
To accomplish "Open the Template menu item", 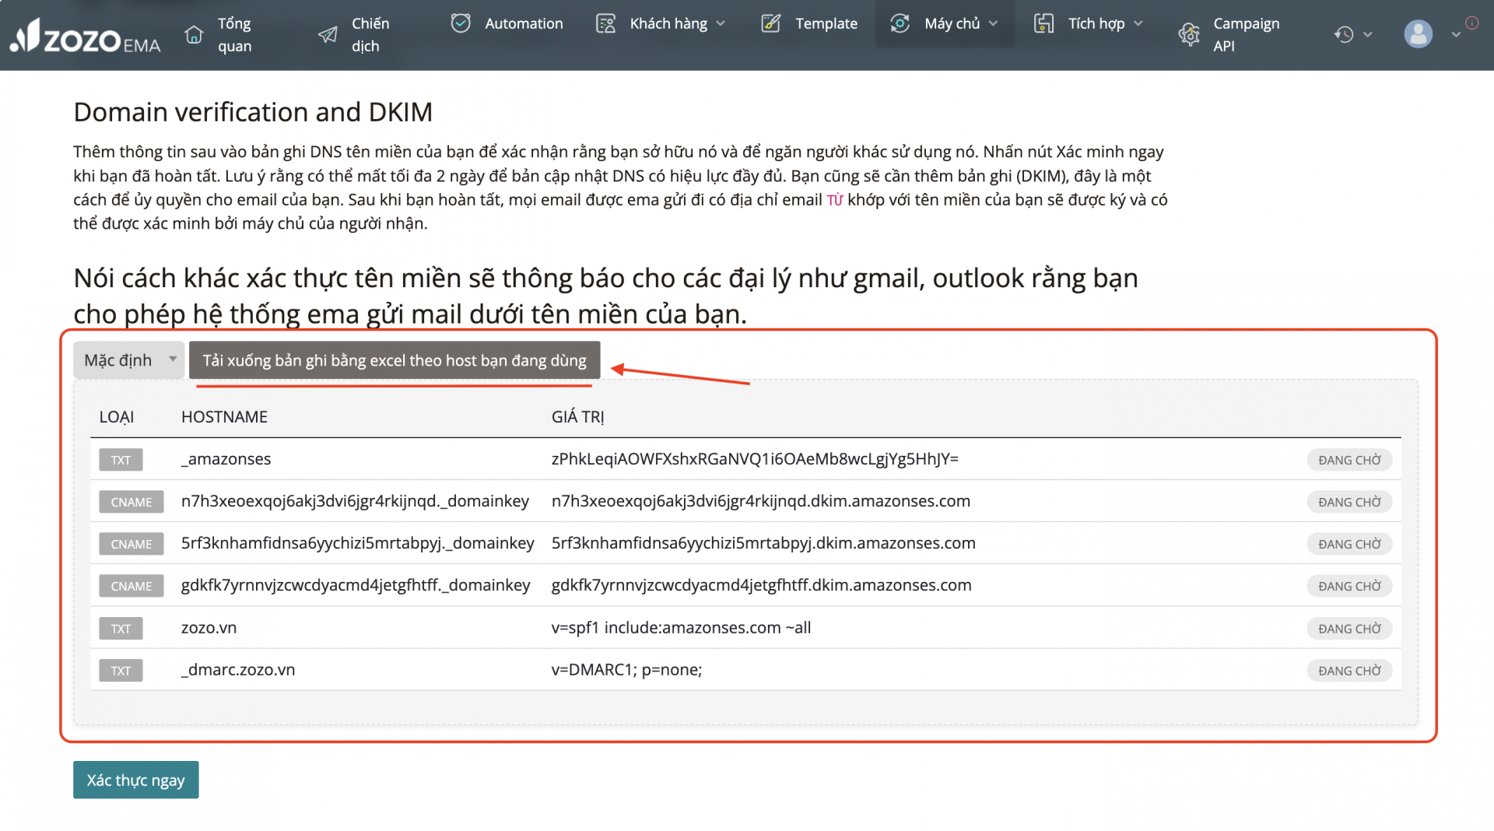I will 826,23.
